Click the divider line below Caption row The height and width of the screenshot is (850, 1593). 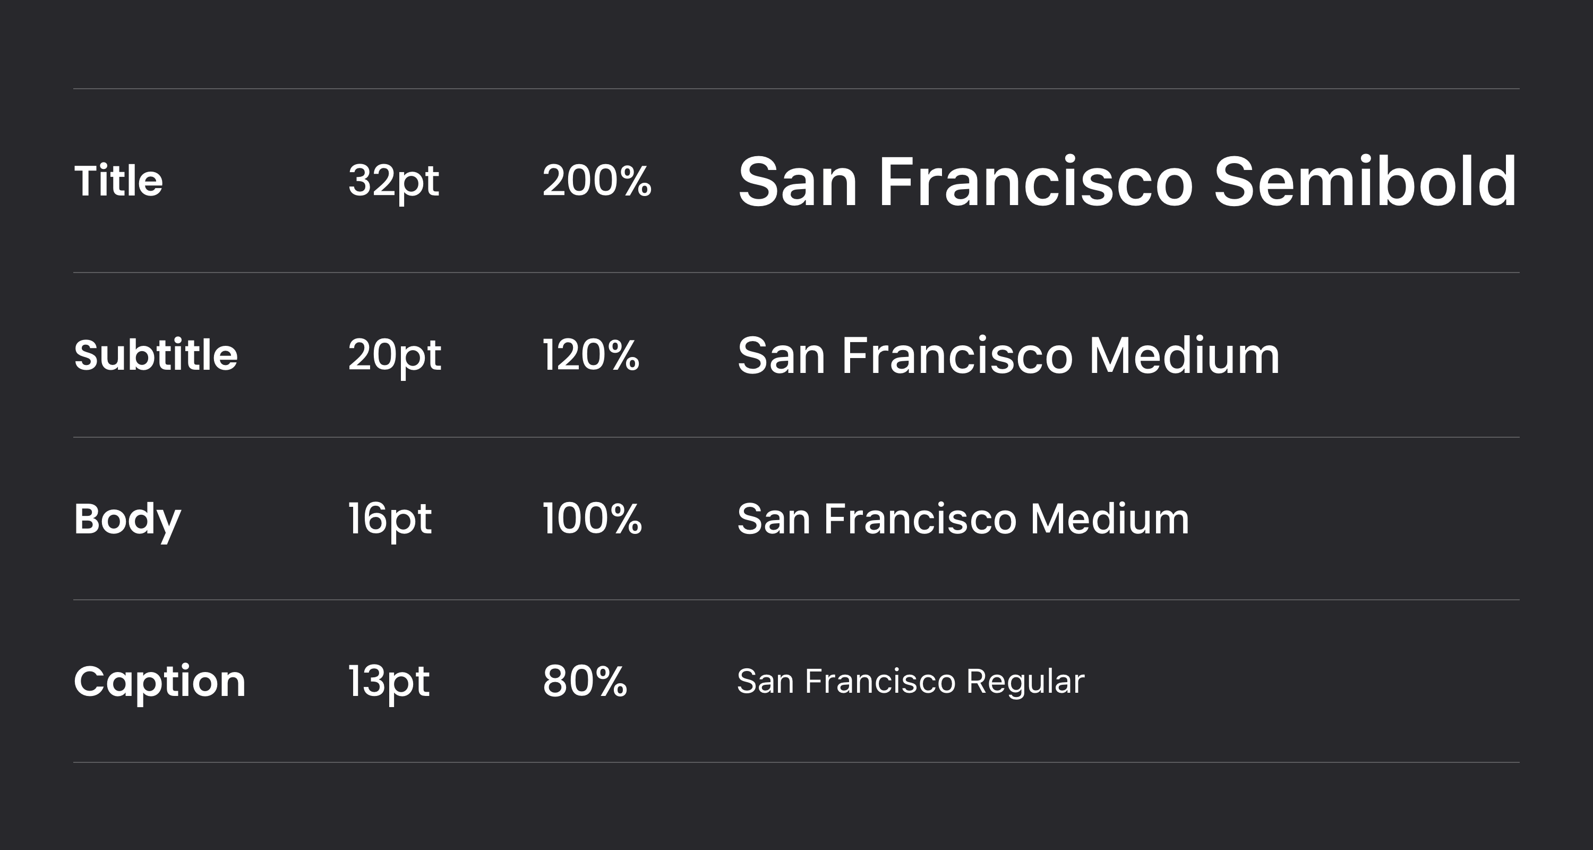pyautogui.click(x=796, y=762)
